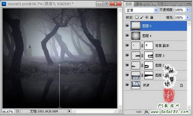Hide 图层 4 with its eye icon
Viewport: 193px width, 116px height.
tap(127, 36)
